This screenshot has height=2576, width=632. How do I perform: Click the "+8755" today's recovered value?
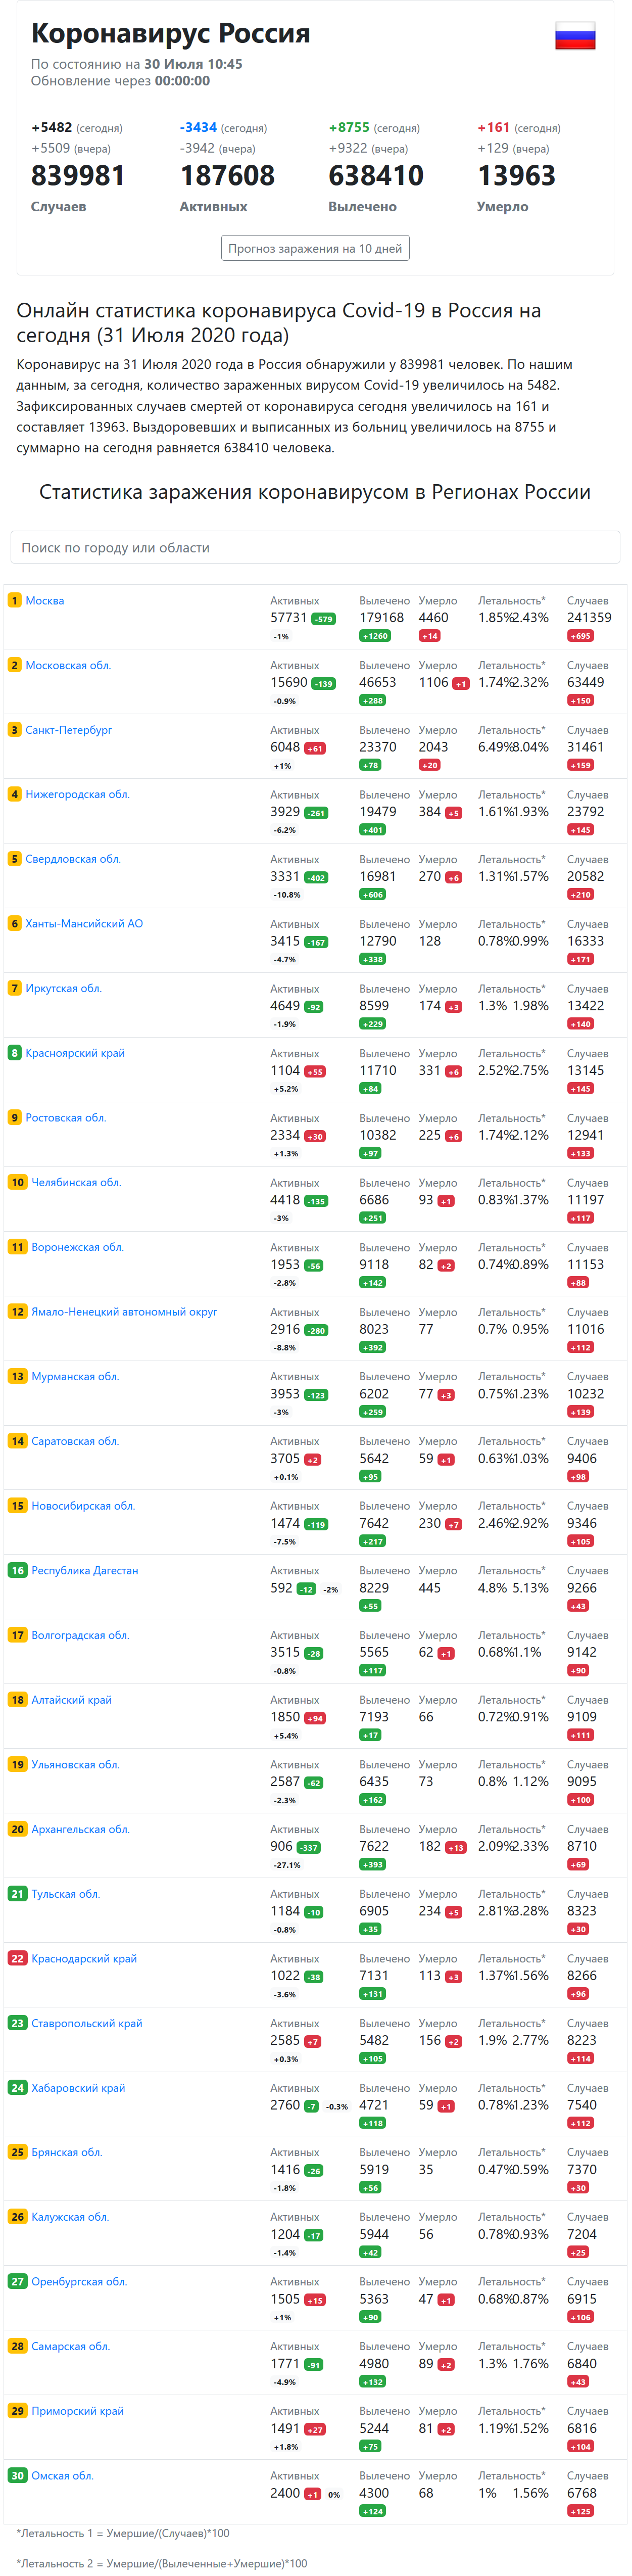point(349,127)
